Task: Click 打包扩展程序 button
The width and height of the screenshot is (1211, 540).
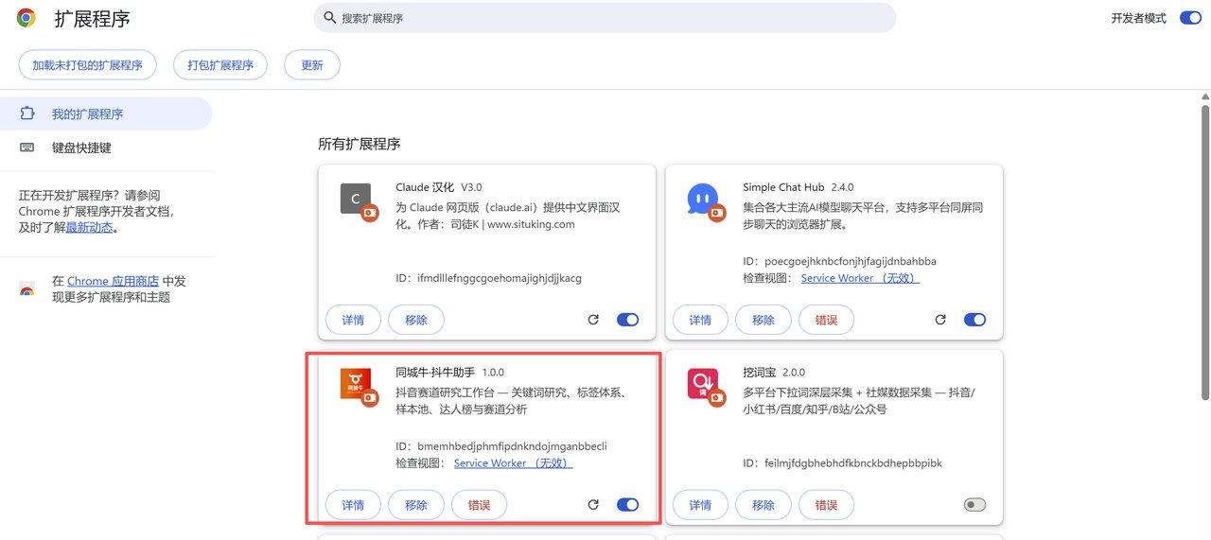Action: pos(220,65)
